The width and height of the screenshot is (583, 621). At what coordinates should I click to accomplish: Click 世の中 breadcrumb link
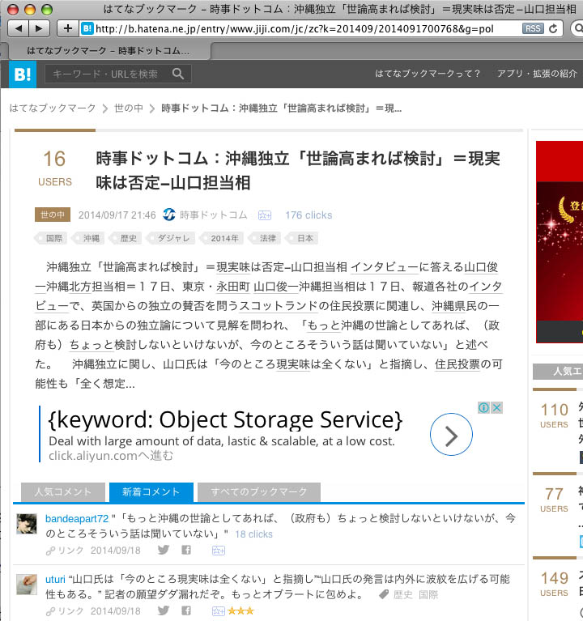129,108
